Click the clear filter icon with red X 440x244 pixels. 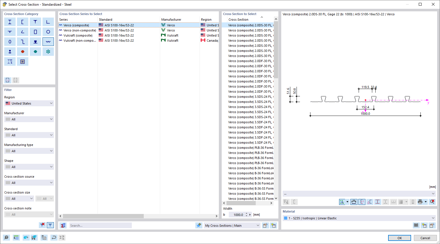pos(42,225)
